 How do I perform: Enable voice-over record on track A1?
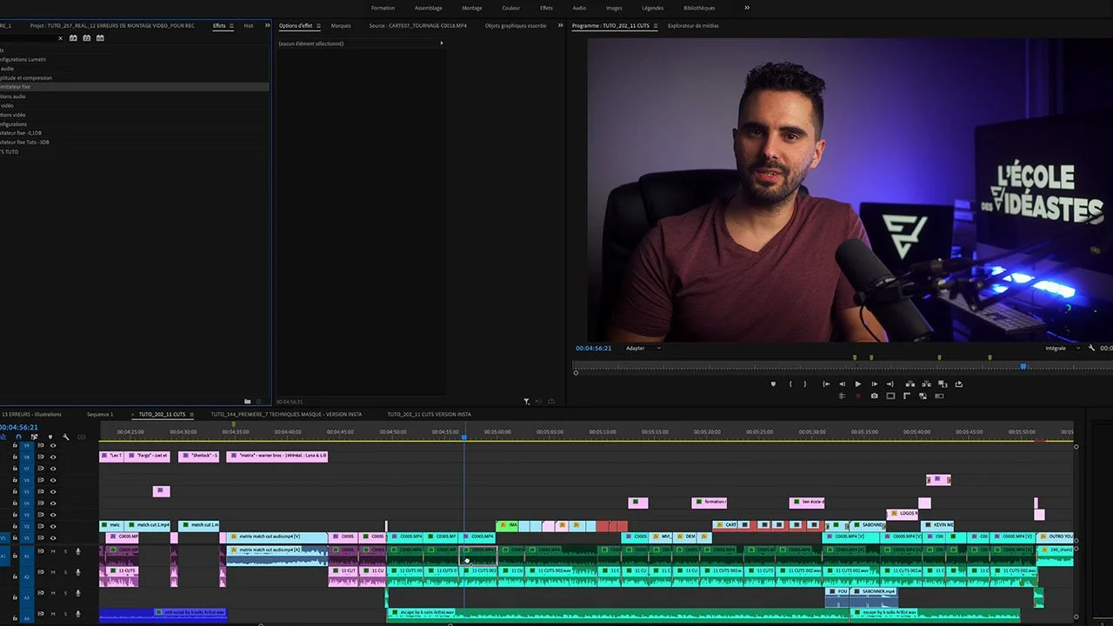(78, 551)
